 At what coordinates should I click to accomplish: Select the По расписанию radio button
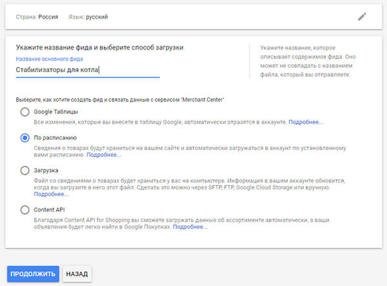click(x=25, y=137)
